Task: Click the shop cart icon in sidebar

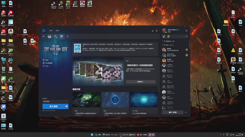Action: click(43, 60)
